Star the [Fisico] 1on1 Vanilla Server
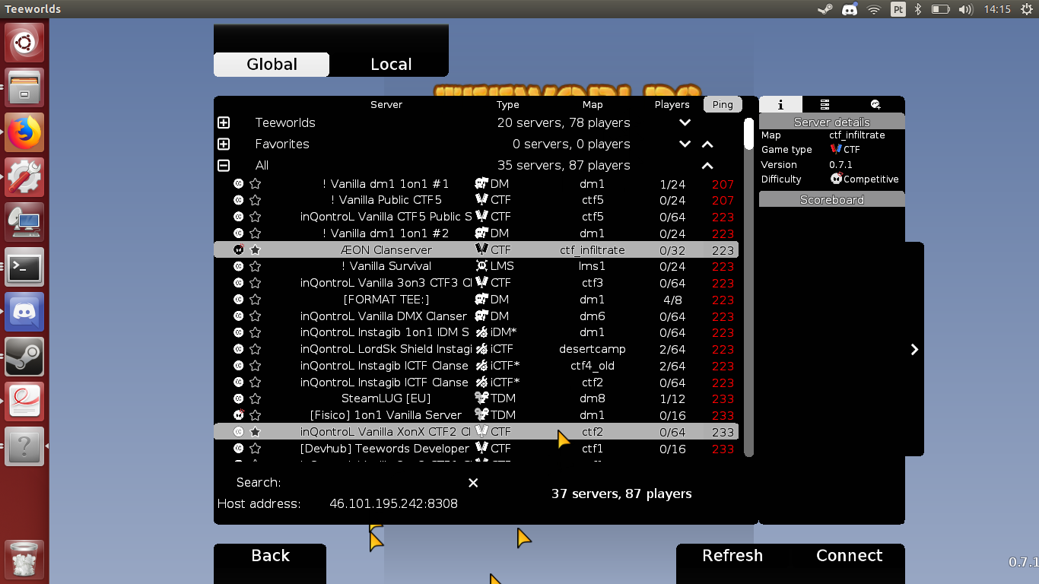 pos(256,415)
